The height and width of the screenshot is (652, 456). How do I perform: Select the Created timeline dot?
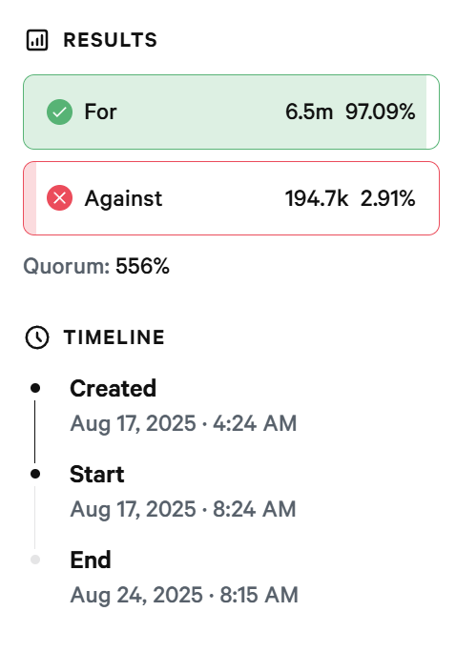(35, 388)
